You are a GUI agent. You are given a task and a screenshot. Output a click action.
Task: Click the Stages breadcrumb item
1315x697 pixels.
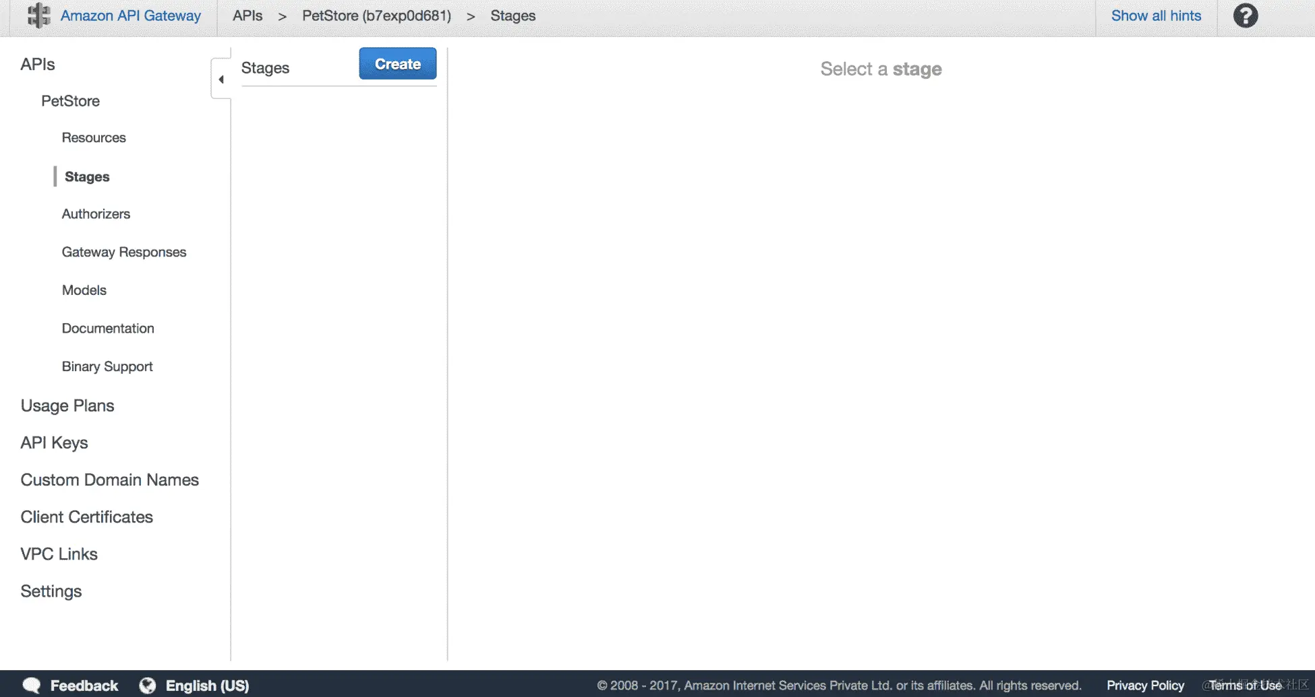coord(513,15)
